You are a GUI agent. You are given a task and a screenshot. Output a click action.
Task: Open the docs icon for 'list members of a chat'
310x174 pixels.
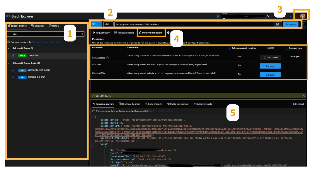(13, 70)
